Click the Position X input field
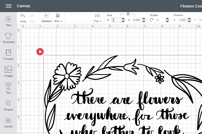 [x=182, y=20]
